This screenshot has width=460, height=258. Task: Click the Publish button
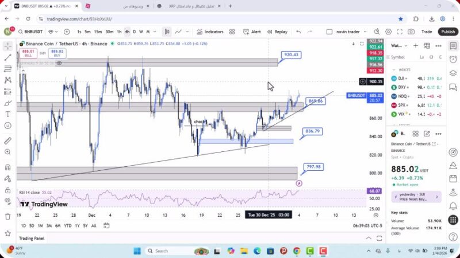click(x=447, y=32)
